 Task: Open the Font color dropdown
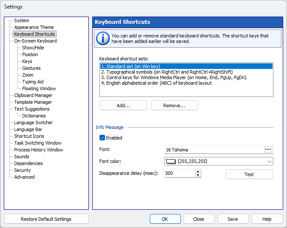[x=270, y=161]
